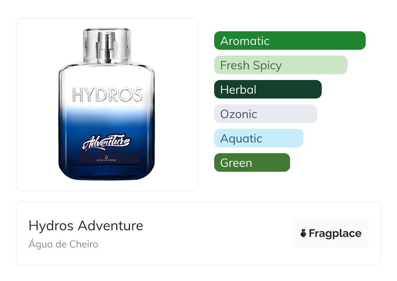The image size is (397, 281).
Task: Click the dark Água de Cheiro bottle label
Action: coord(109,157)
